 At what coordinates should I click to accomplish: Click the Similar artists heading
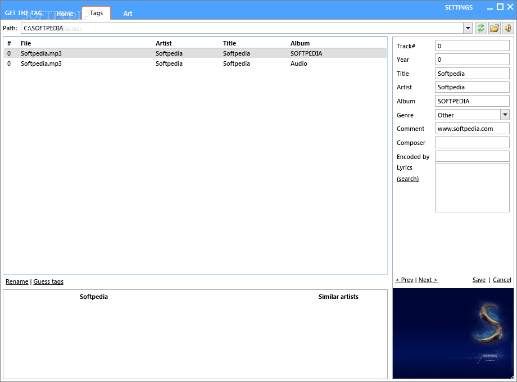(338, 297)
